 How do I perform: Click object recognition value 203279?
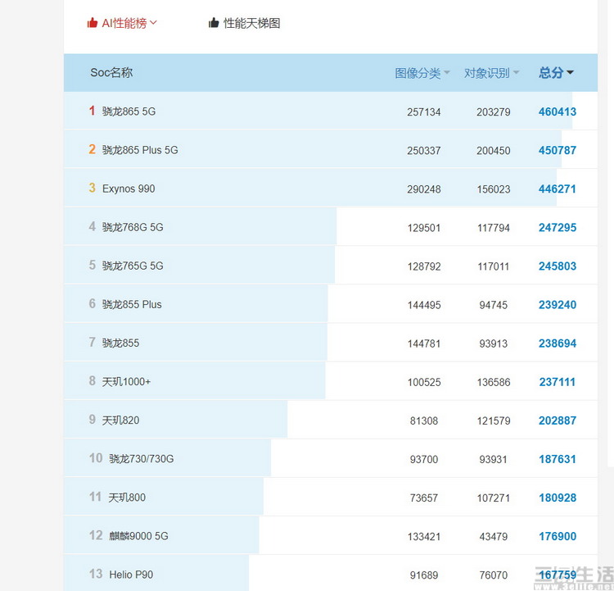point(494,112)
